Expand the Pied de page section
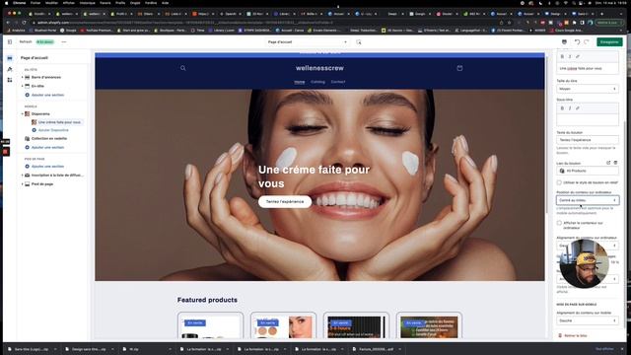Viewport: 631px width, 355px height. 22,184
